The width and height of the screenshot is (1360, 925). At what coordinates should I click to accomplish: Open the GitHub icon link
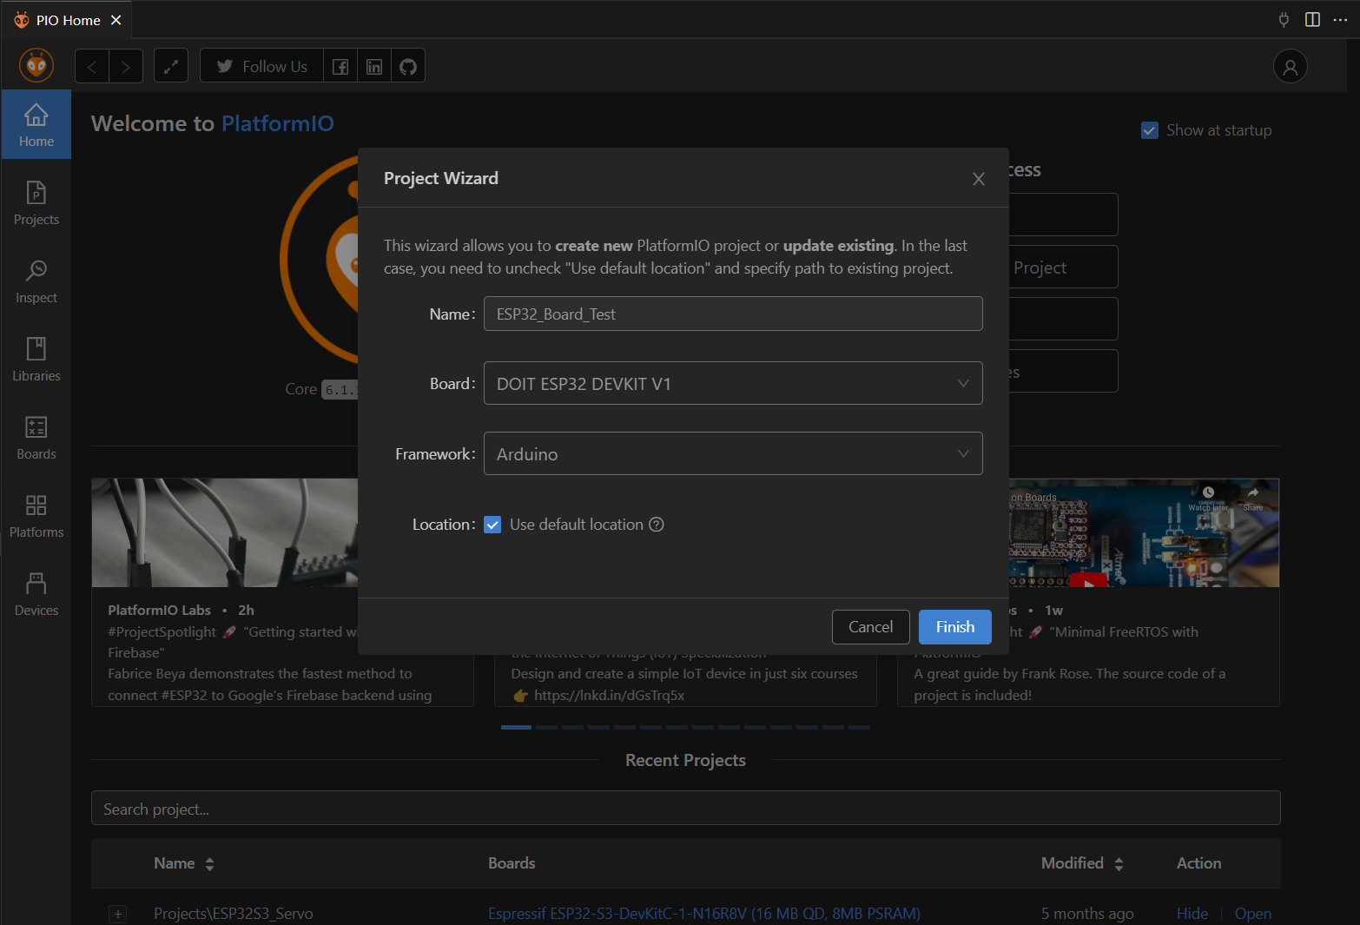tap(408, 66)
